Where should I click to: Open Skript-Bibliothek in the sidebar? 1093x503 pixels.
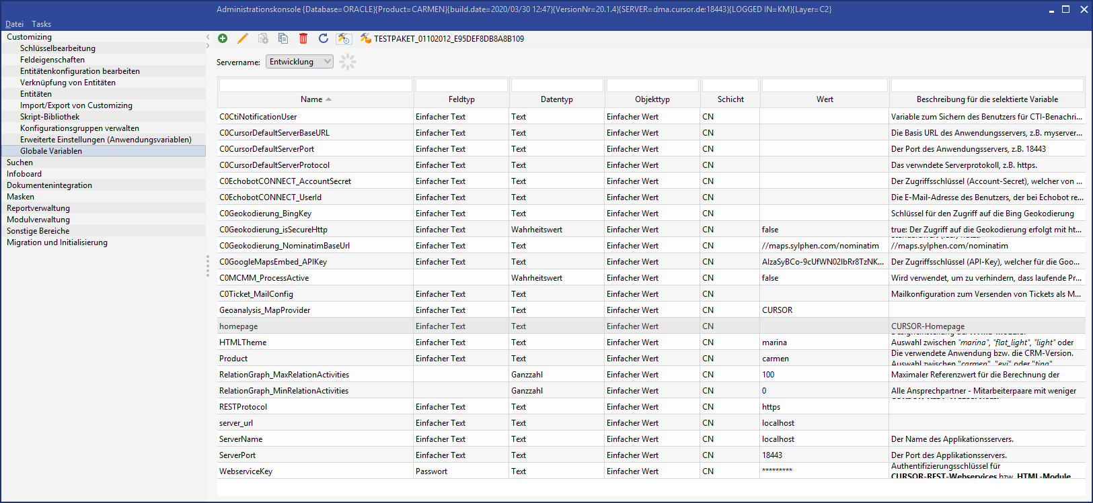tap(50, 117)
